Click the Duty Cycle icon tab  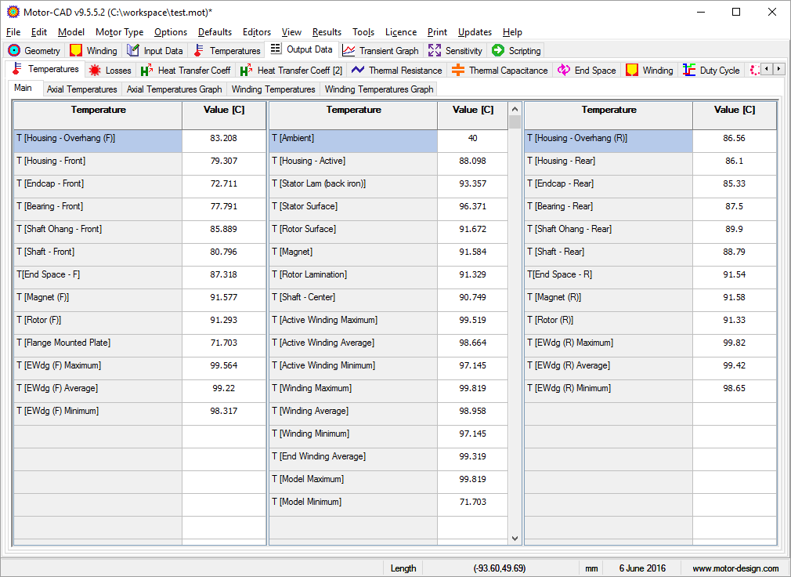[689, 70]
